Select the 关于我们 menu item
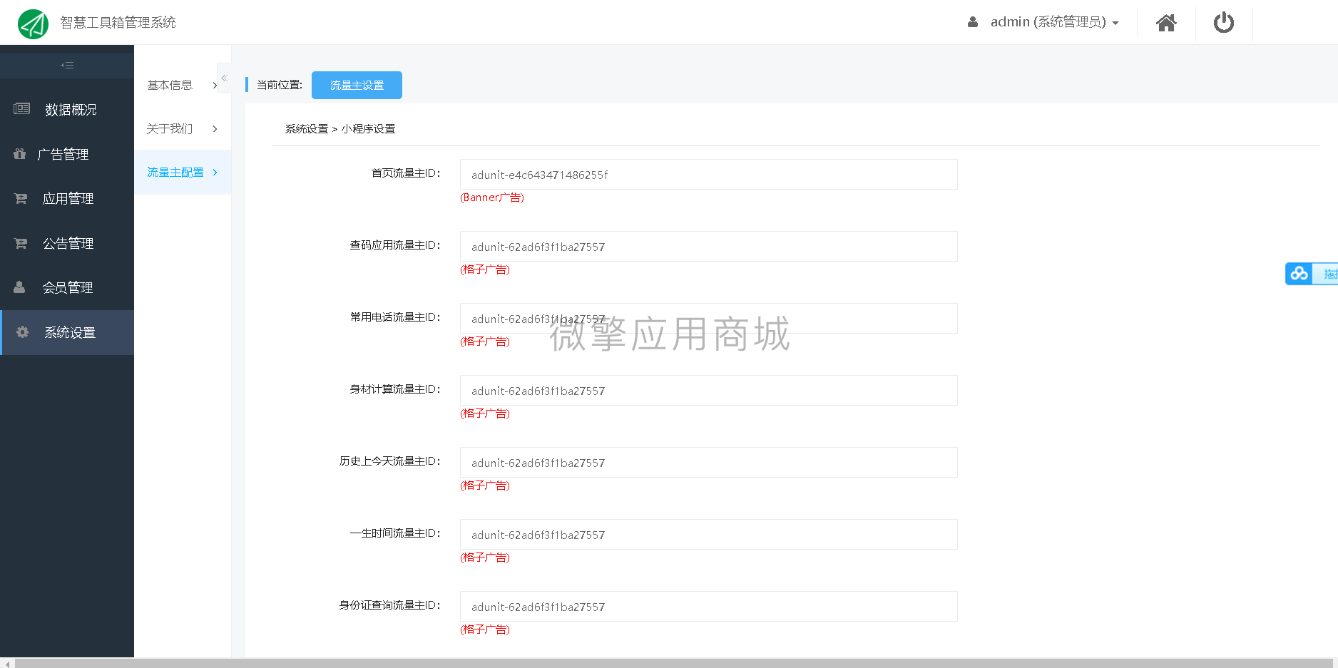The height and width of the screenshot is (668, 1338). coord(169,129)
